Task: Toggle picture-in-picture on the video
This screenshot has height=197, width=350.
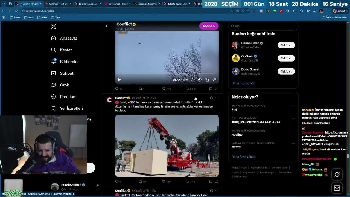Action: tap(207, 80)
